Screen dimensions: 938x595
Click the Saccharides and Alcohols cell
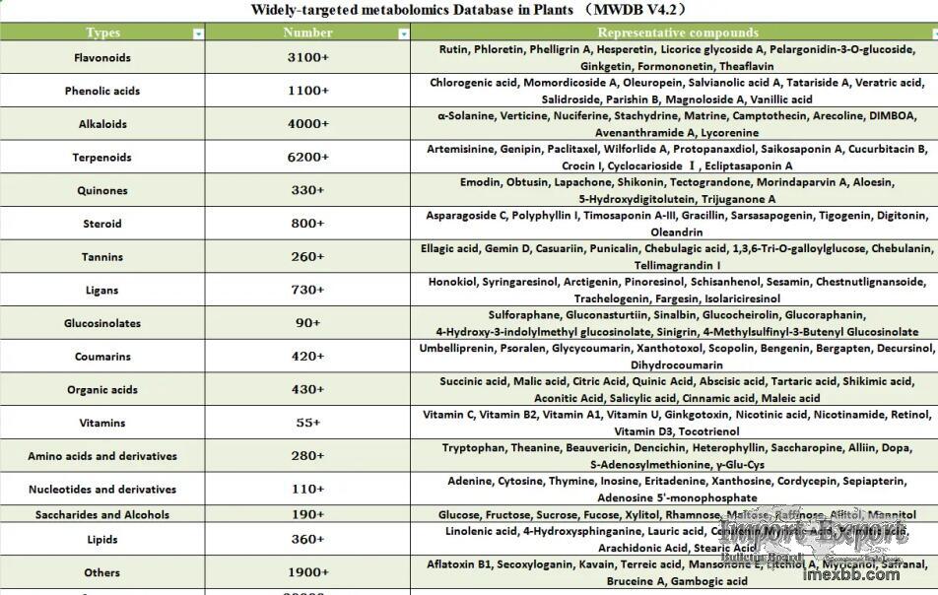(x=102, y=514)
